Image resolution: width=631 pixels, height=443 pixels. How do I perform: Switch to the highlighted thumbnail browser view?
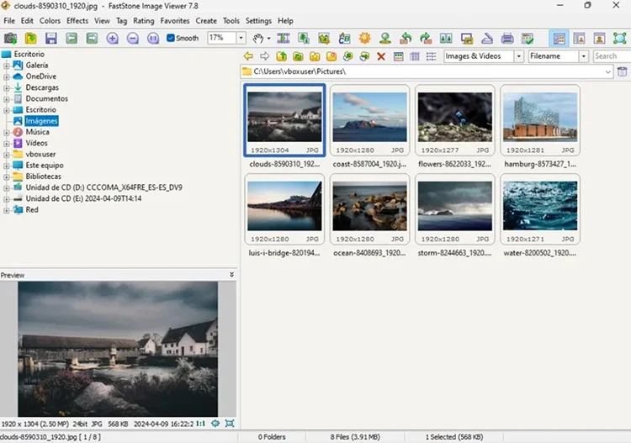(559, 38)
